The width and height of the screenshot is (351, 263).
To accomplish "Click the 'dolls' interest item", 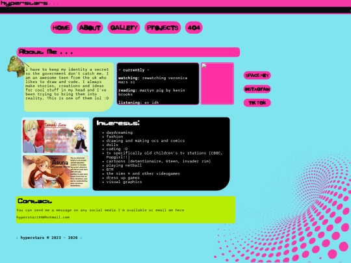I will point(112,145).
